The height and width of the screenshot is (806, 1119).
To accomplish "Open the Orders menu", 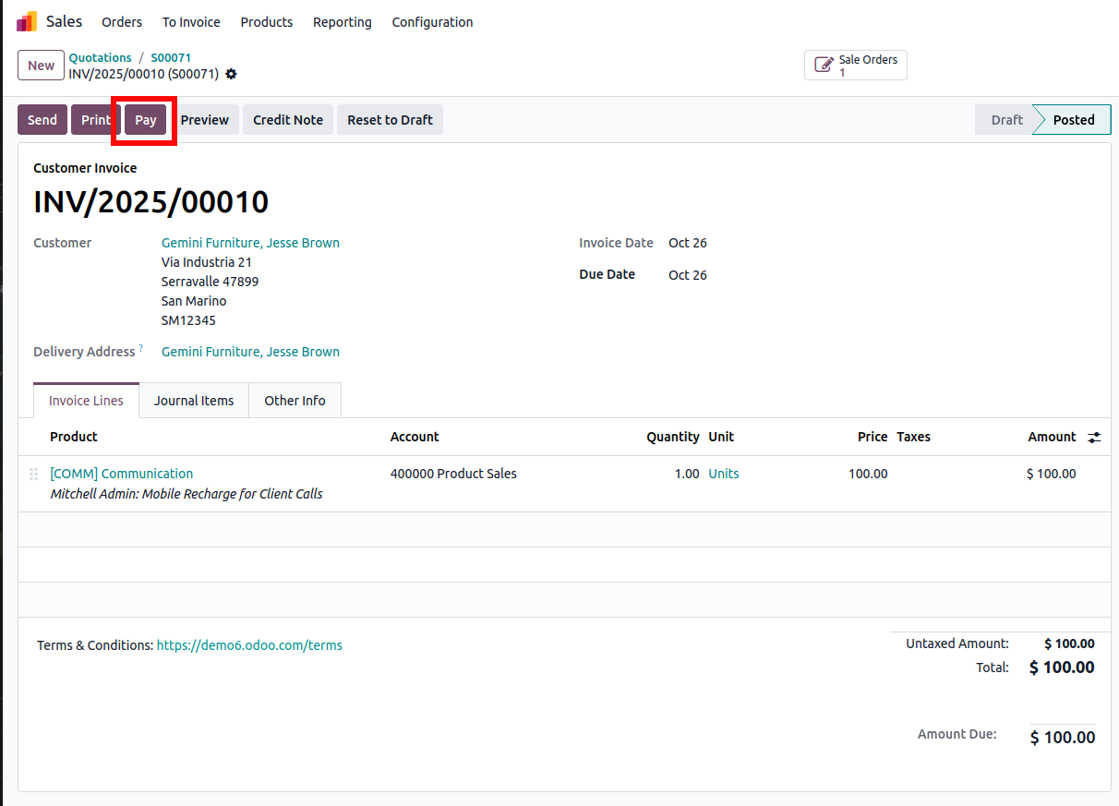I will pos(122,22).
